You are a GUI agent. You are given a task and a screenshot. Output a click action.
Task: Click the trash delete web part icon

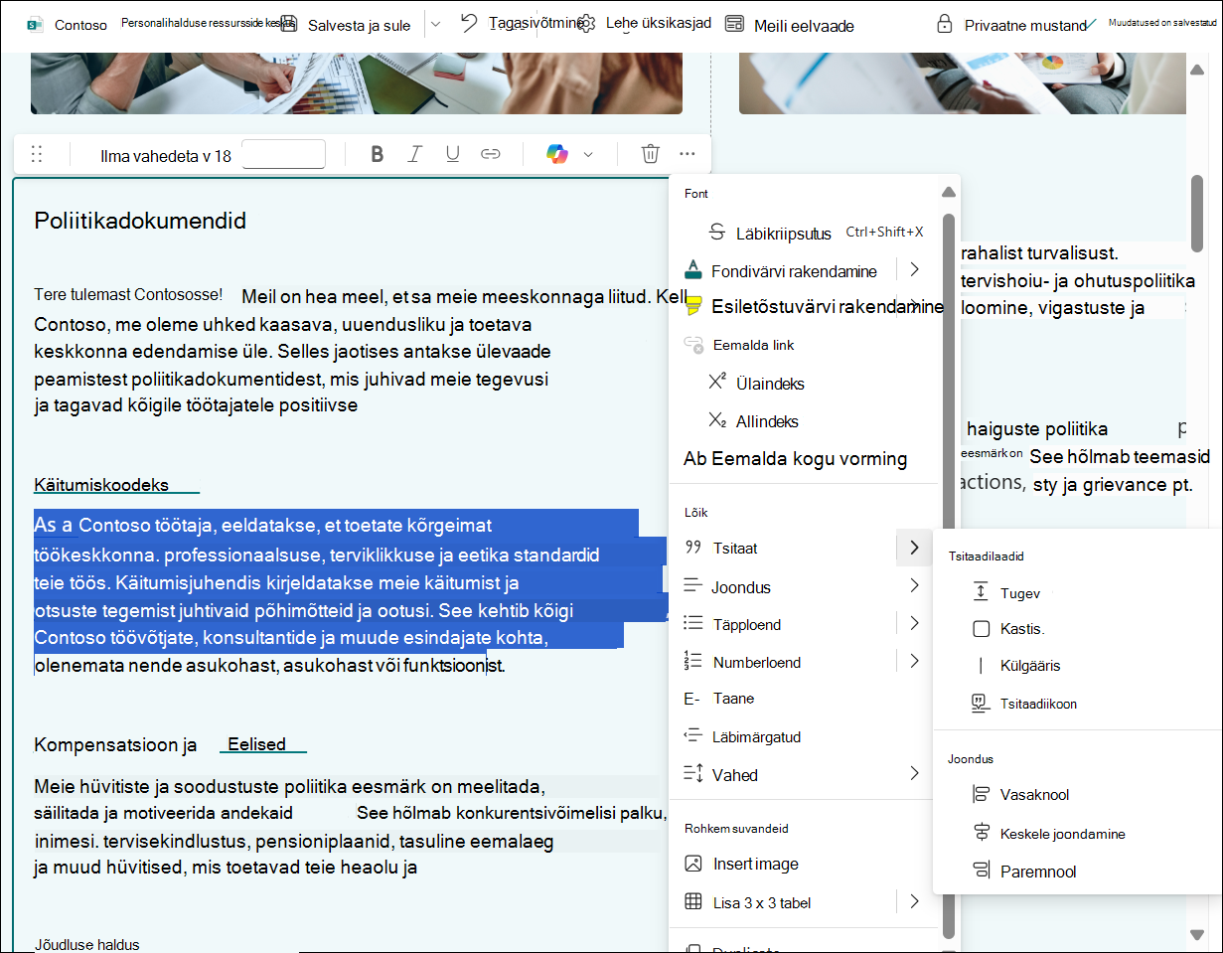[650, 154]
